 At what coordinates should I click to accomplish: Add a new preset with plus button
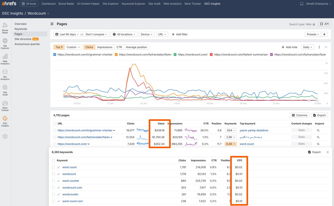tap(324, 34)
